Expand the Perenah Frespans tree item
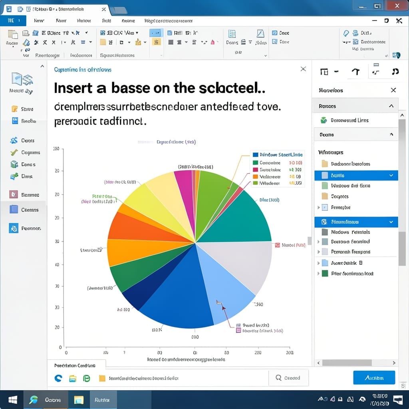Viewport: 409px width, 409px height. (318, 252)
